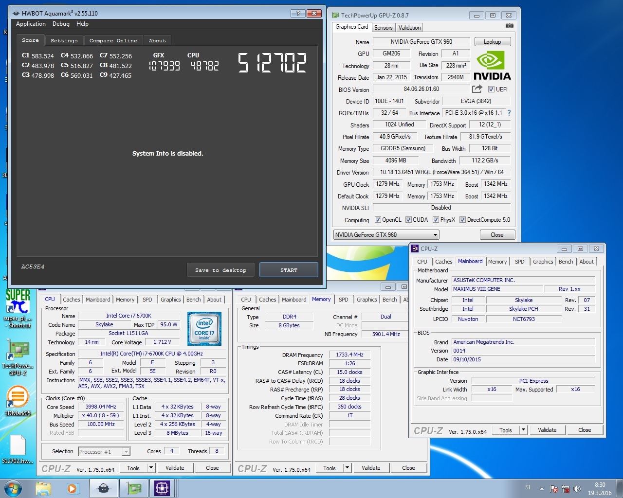Click the BIOS export share icon in GPU-Z

(477, 89)
